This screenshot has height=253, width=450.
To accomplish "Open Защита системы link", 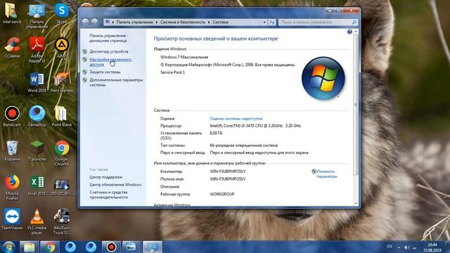I will click(x=105, y=72).
